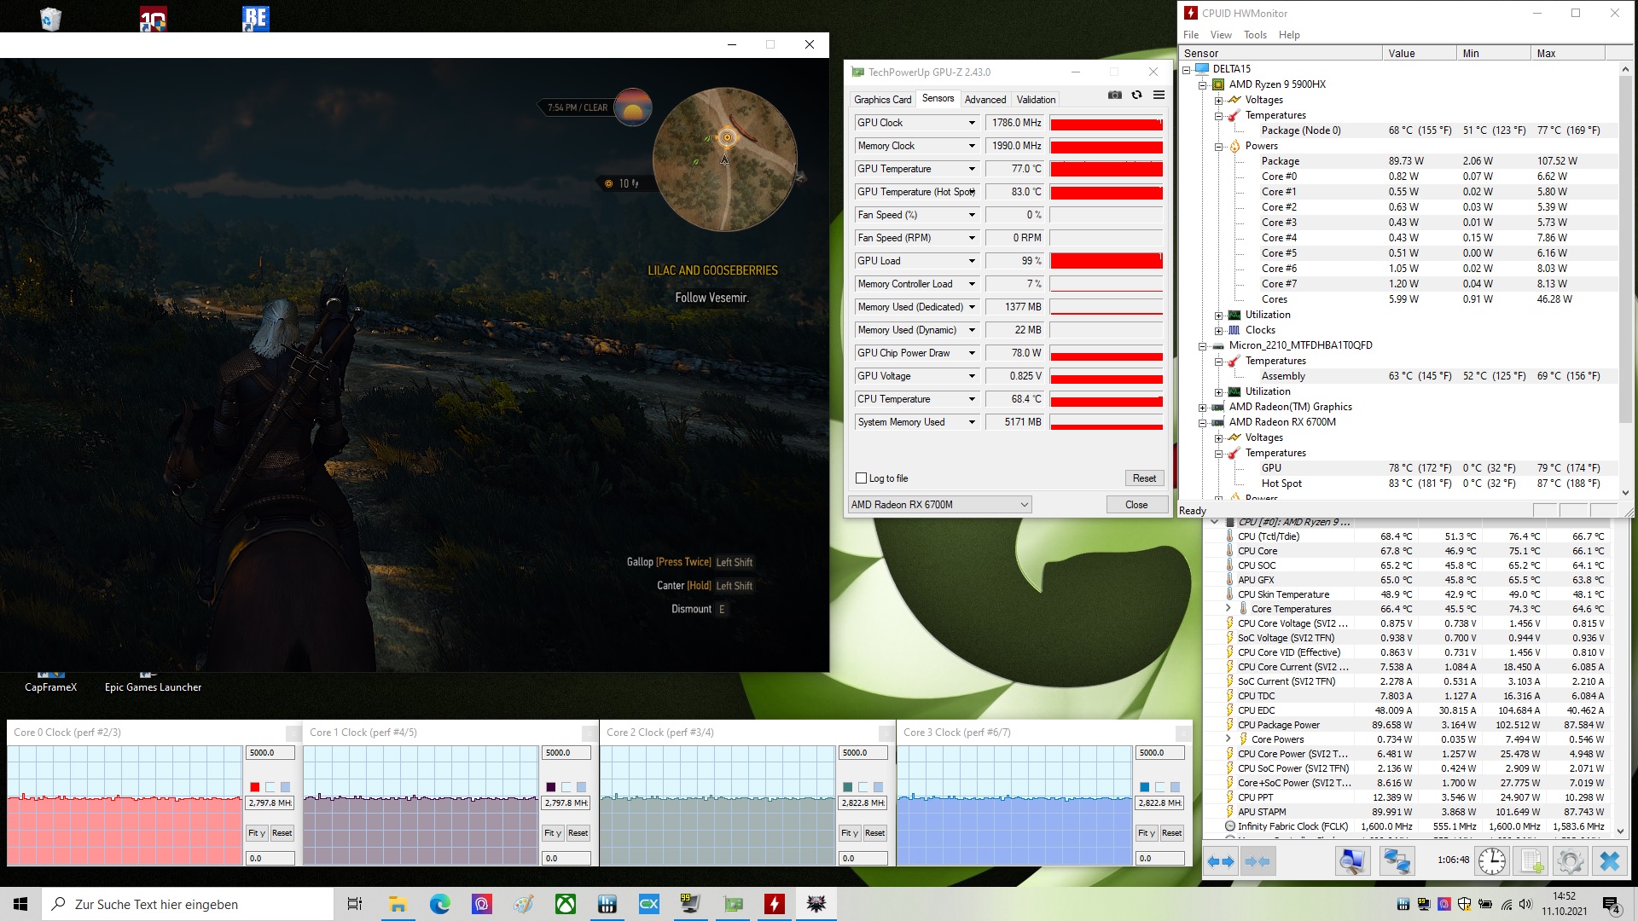
Task: Open HWMonitor Tools menu
Action: 1255,35
